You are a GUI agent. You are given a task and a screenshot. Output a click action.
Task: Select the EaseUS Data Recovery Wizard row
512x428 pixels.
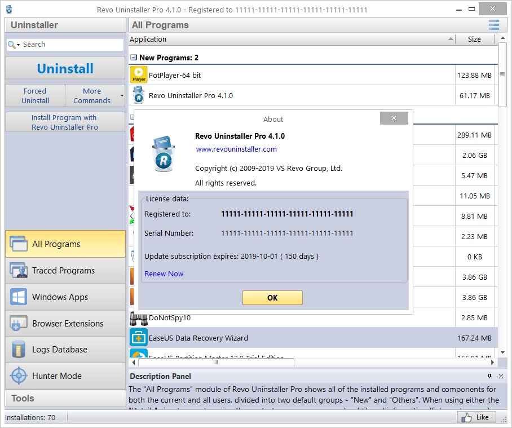(x=313, y=338)
